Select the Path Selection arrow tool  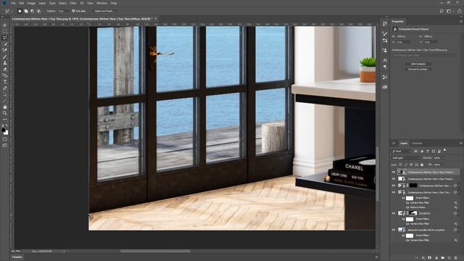tap(5, 94)
